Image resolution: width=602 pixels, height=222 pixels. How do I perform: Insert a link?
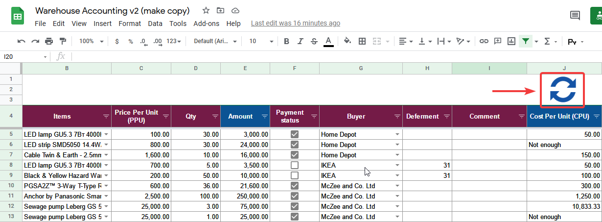click(484, 41)
